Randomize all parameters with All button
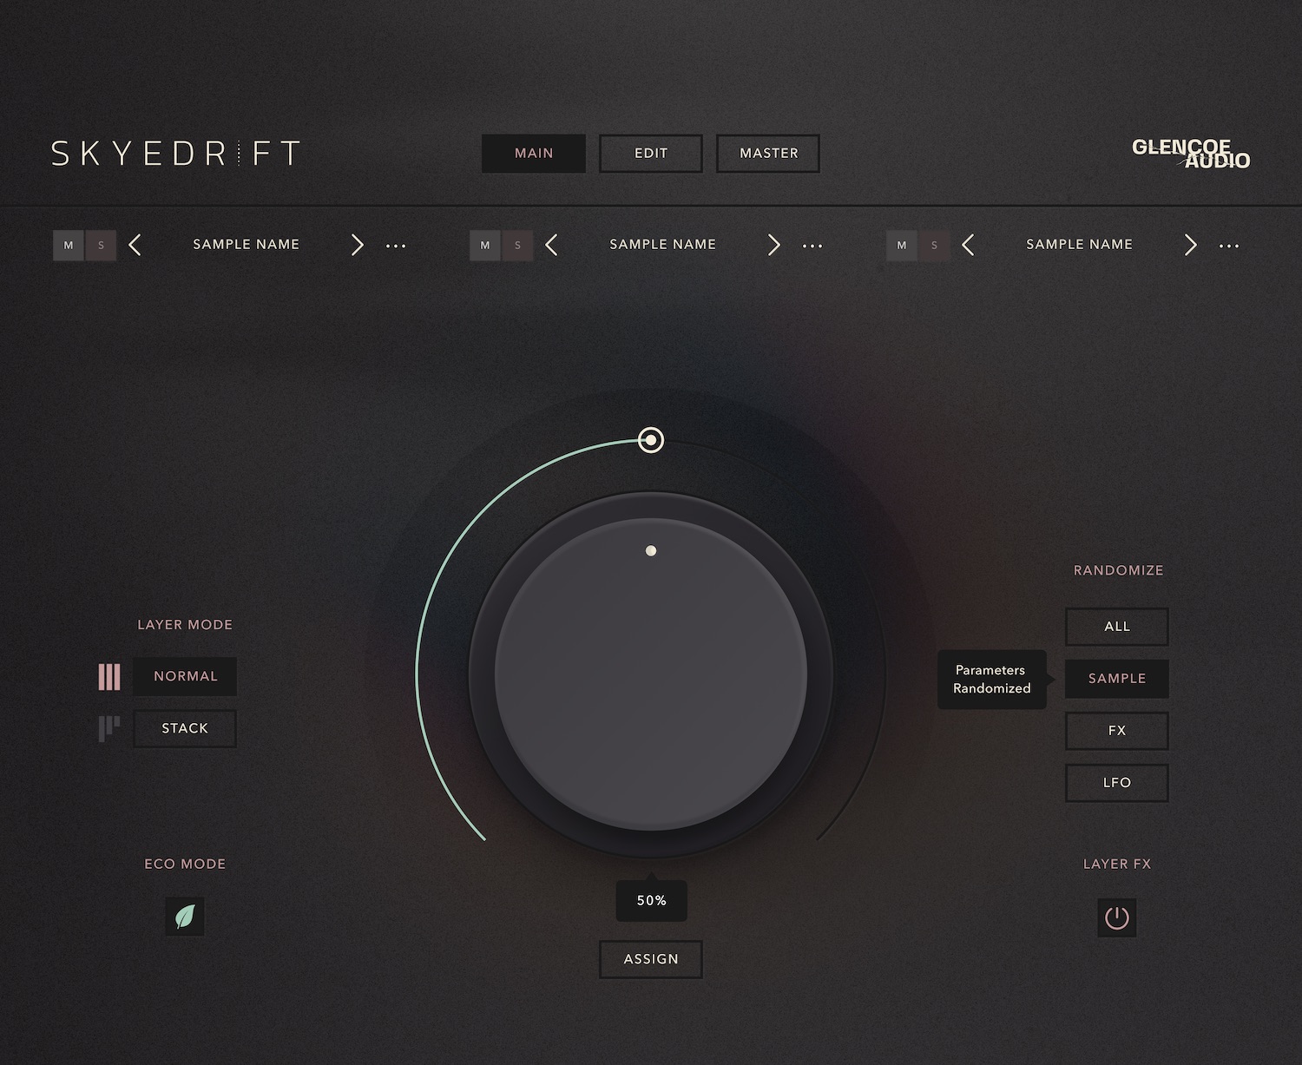1302x1065 pixels. tap(1117, 627)
